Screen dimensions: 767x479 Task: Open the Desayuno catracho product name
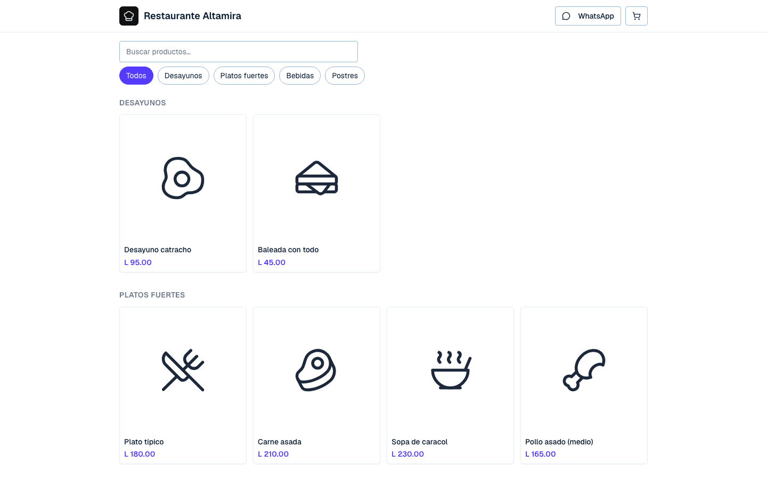pyautogui.click(x=158, y=250)
